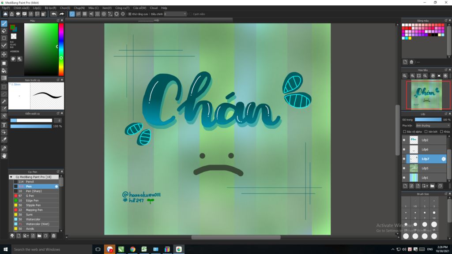
Task: Open the Pha trộn blending mode dropdown
Action: click(x=433, y=126)
